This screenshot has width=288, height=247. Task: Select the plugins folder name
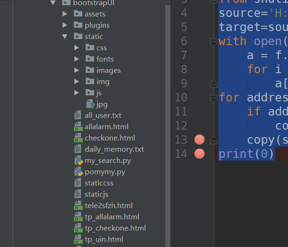pyautogui.click(x=97, y=25)
